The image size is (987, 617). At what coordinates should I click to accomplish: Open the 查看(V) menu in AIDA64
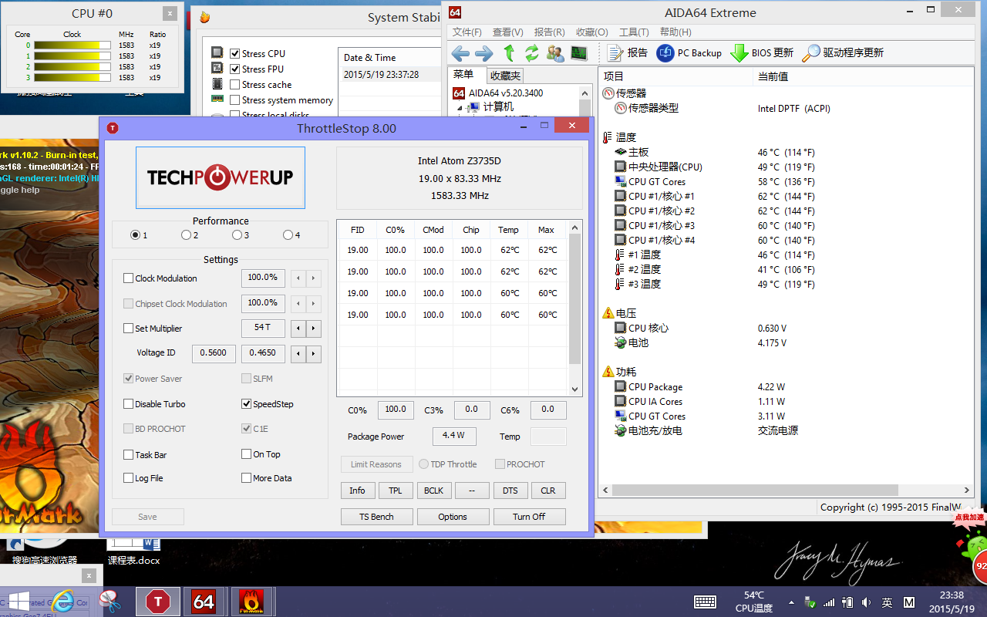pyautogui.click(x=508, y=32)
